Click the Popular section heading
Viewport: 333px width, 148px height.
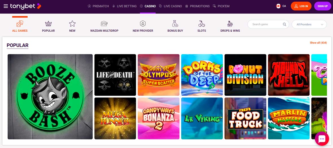[17, 45]
